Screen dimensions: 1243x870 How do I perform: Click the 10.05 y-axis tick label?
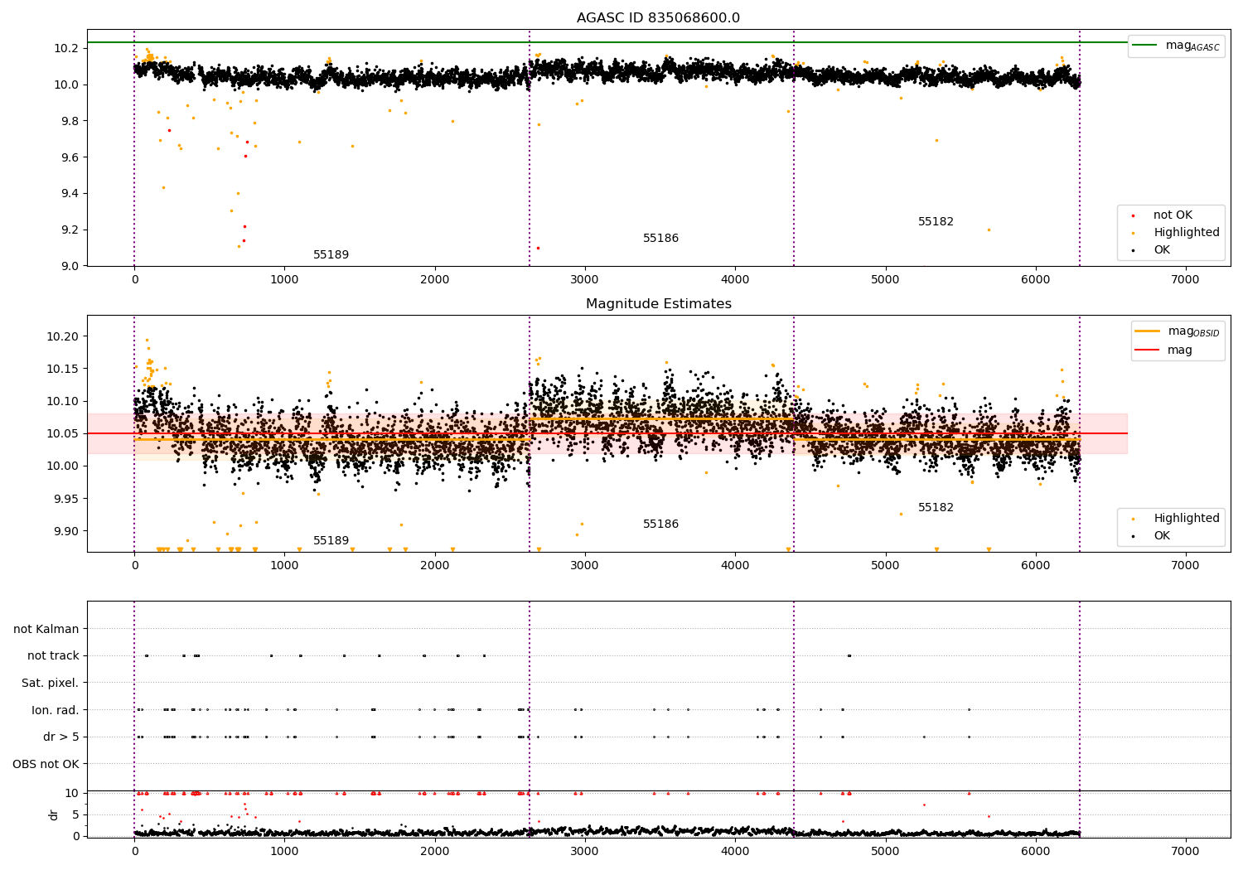point(63,433)
